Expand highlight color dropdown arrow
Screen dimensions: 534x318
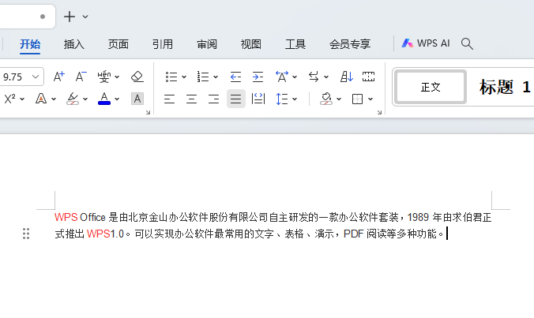click(85, 99)
